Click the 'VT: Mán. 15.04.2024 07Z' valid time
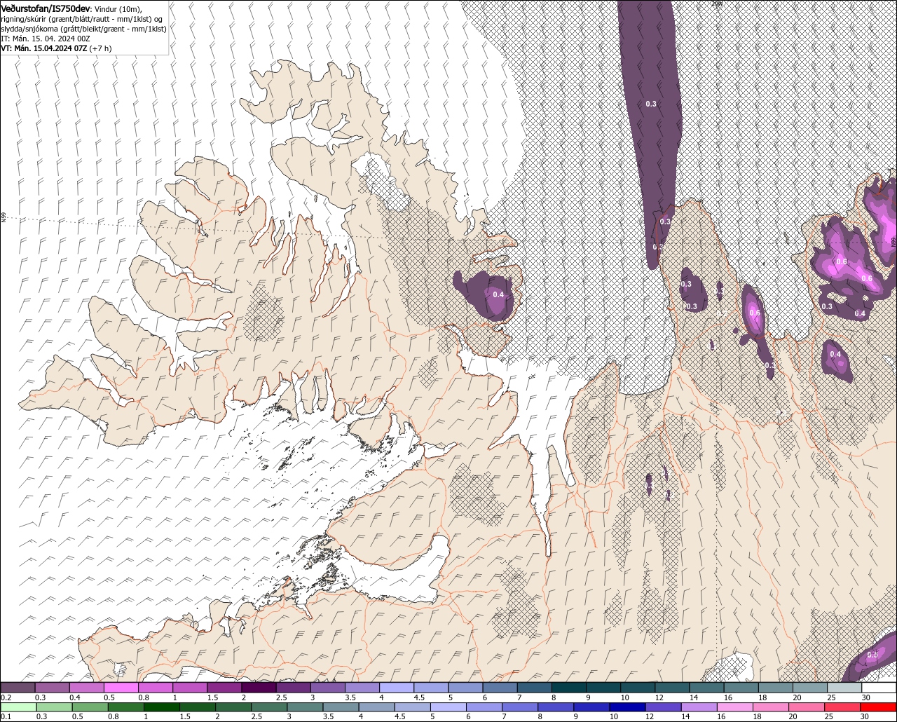 click(44, 48)
